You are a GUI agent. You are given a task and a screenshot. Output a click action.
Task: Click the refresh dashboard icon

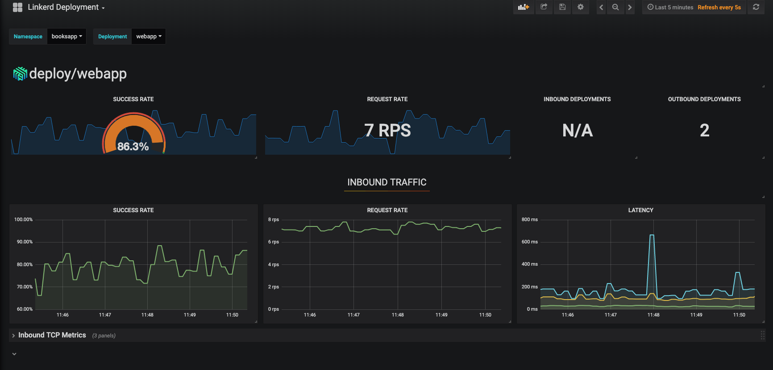tap(756, 7)
